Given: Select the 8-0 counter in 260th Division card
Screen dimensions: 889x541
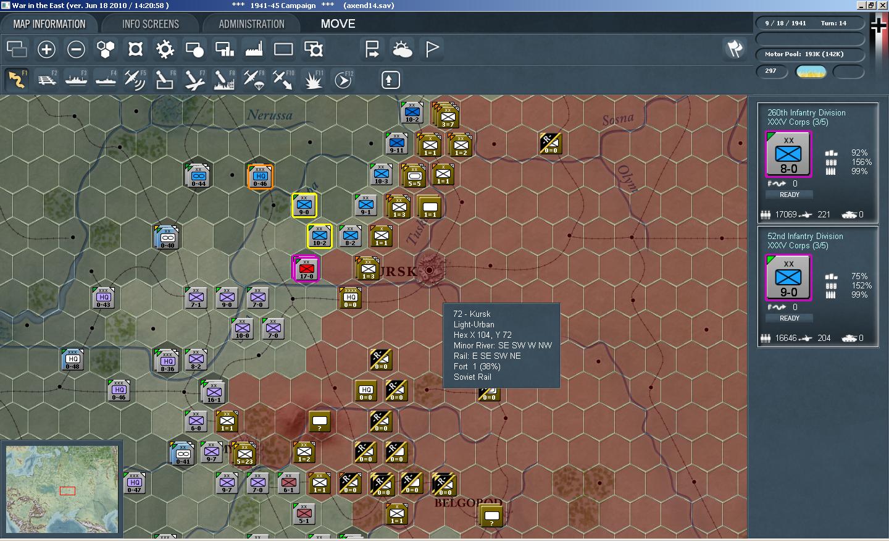Looking at the screenshot, I should click(x=788, y=154).
